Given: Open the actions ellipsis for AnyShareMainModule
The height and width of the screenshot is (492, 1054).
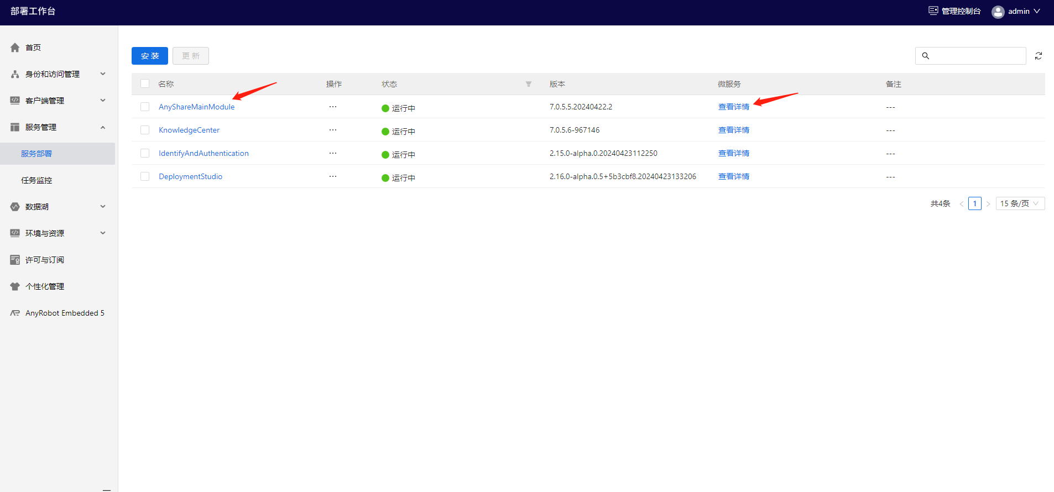Looking at the screenshot, I should click(333, 107).
